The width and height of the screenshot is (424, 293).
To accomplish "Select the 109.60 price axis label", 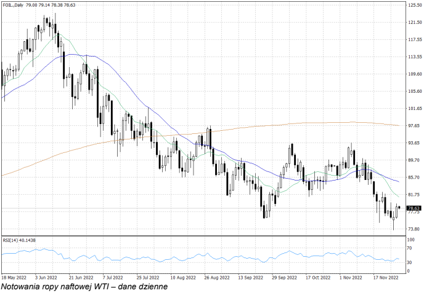I will tap(414, 74).
